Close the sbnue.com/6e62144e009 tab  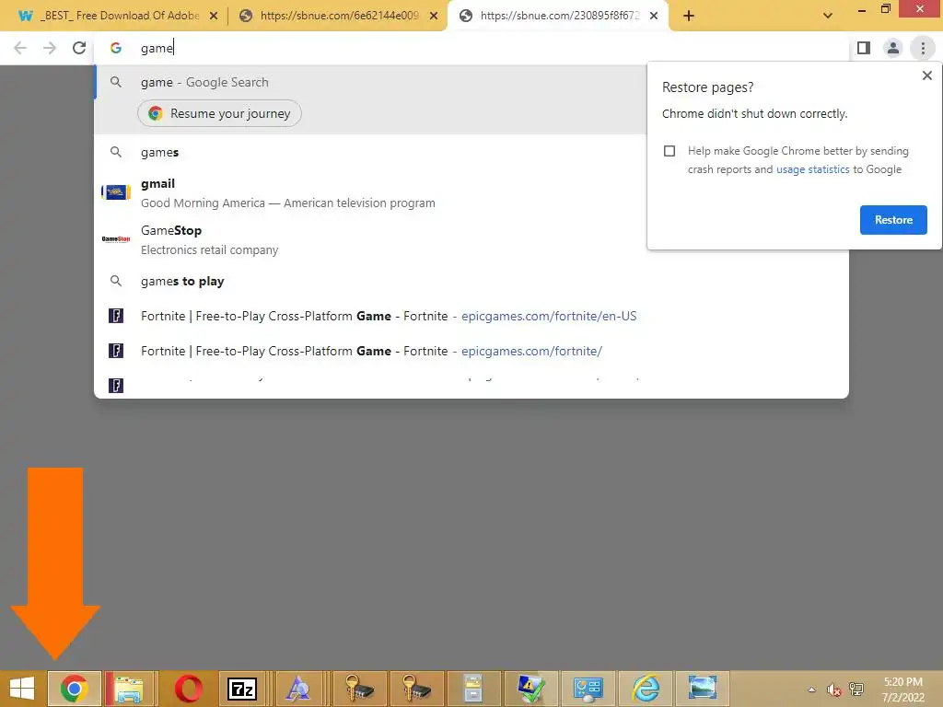pos(434,16)
